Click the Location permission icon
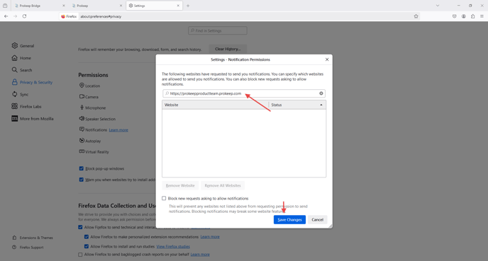 pos(82,86)
